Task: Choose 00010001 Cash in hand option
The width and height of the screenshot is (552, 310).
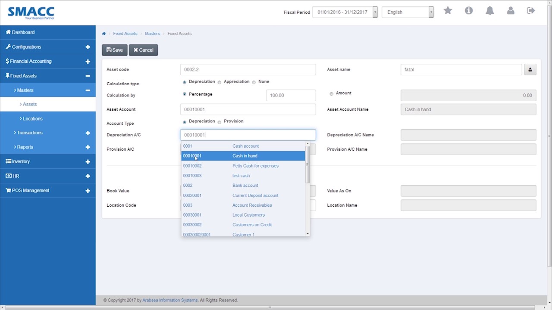Action: [243, 156]
